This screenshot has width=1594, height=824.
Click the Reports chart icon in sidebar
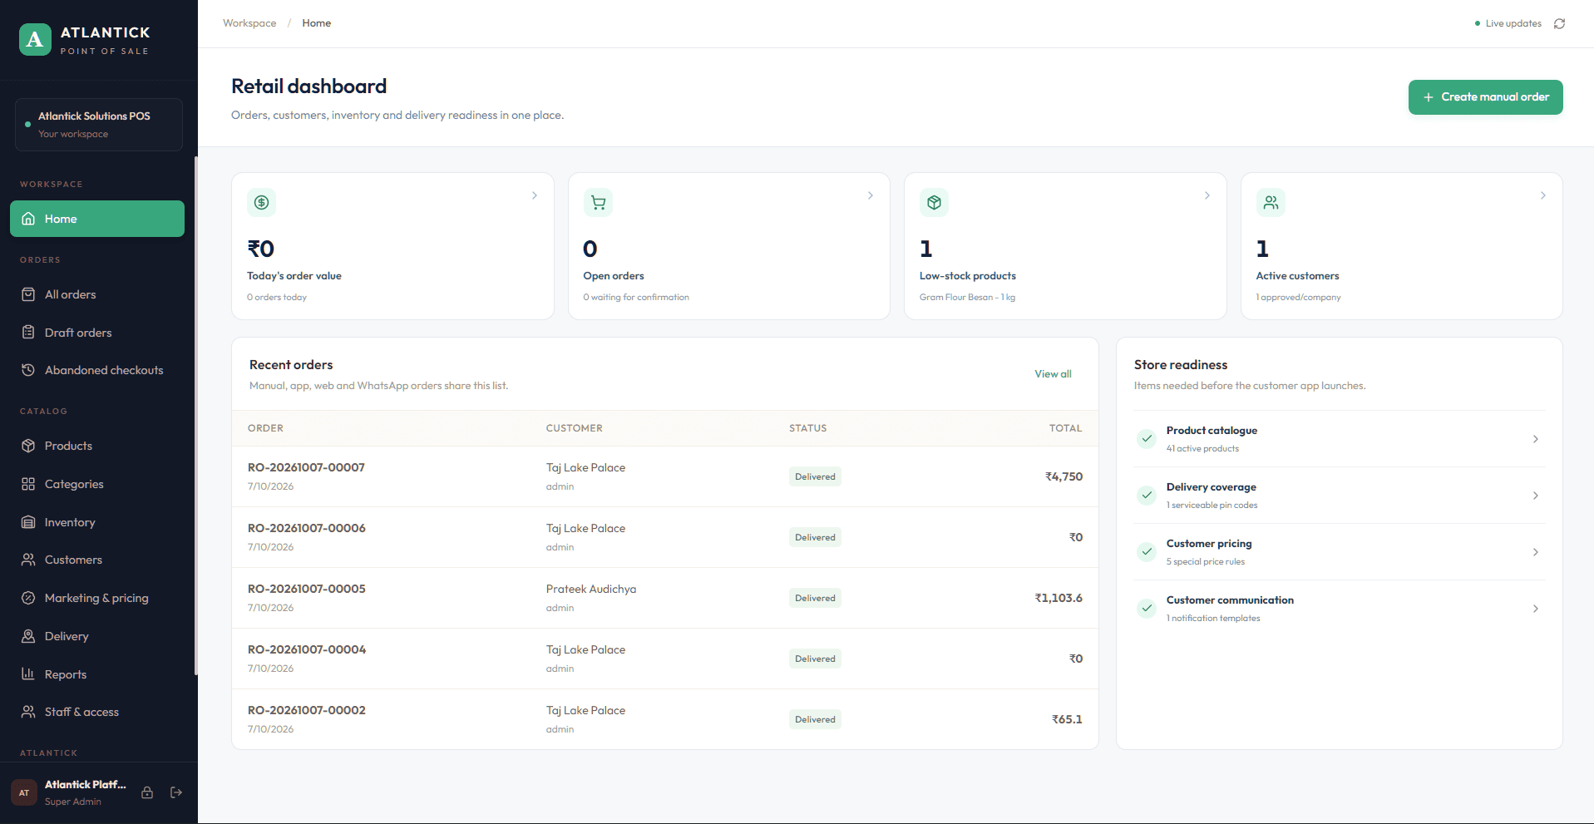28,674
